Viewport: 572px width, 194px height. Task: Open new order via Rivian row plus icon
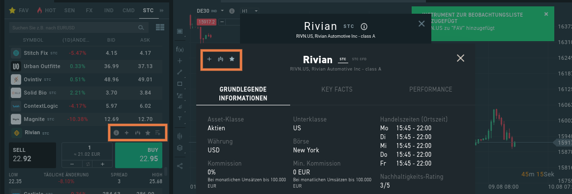(x=126, y=133)
